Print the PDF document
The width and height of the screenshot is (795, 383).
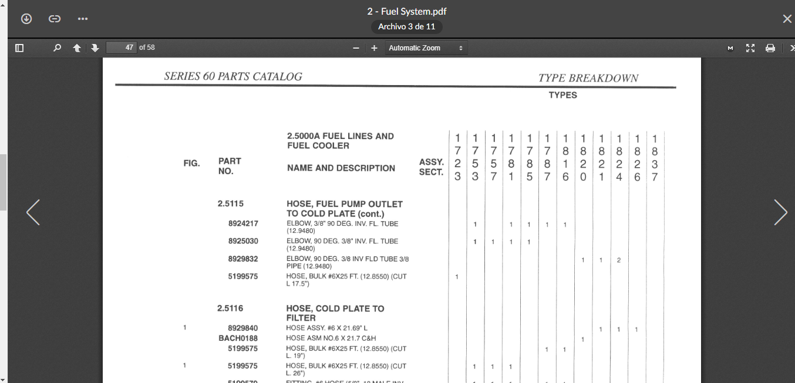click(x=770, y=48)
